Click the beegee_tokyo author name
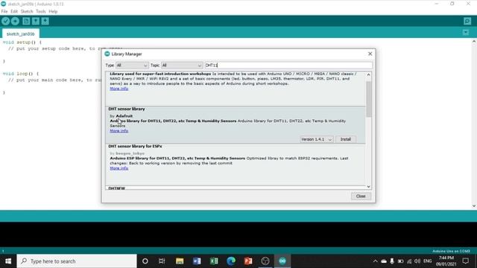477x268 pixels. click(130, 153)
